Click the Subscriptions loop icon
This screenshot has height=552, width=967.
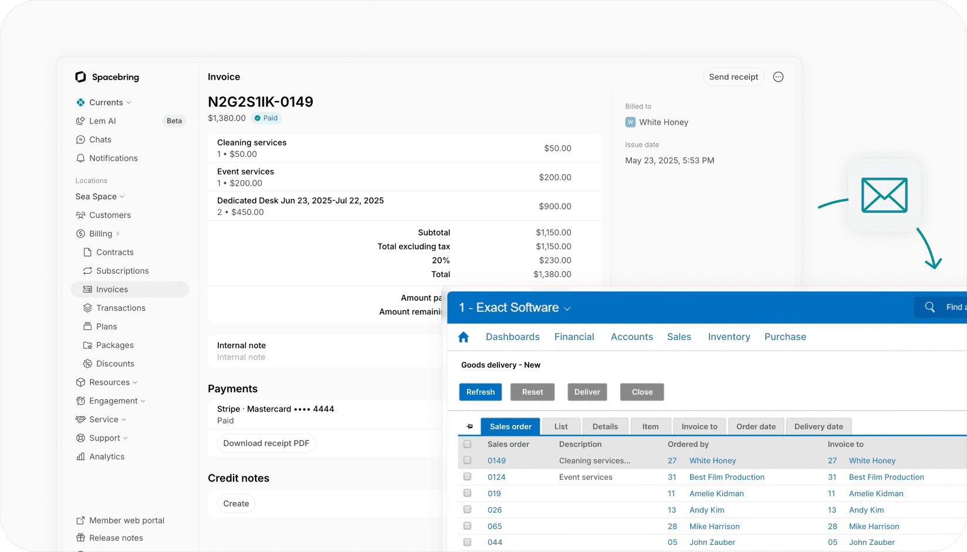87,271
